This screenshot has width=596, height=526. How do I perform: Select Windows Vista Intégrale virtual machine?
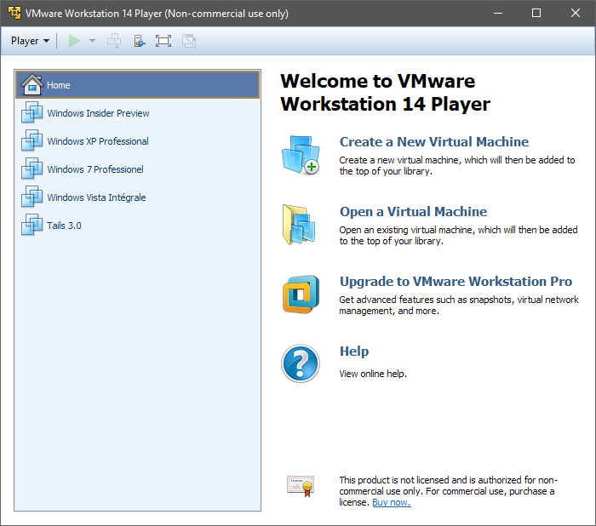pyautogui.click(x=138, y=197)
